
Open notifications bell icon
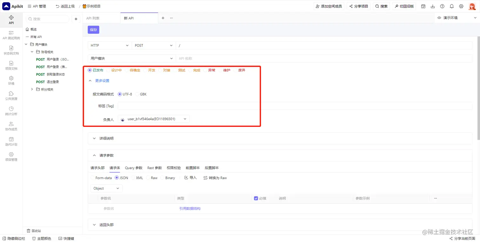[x=452, y=6]
